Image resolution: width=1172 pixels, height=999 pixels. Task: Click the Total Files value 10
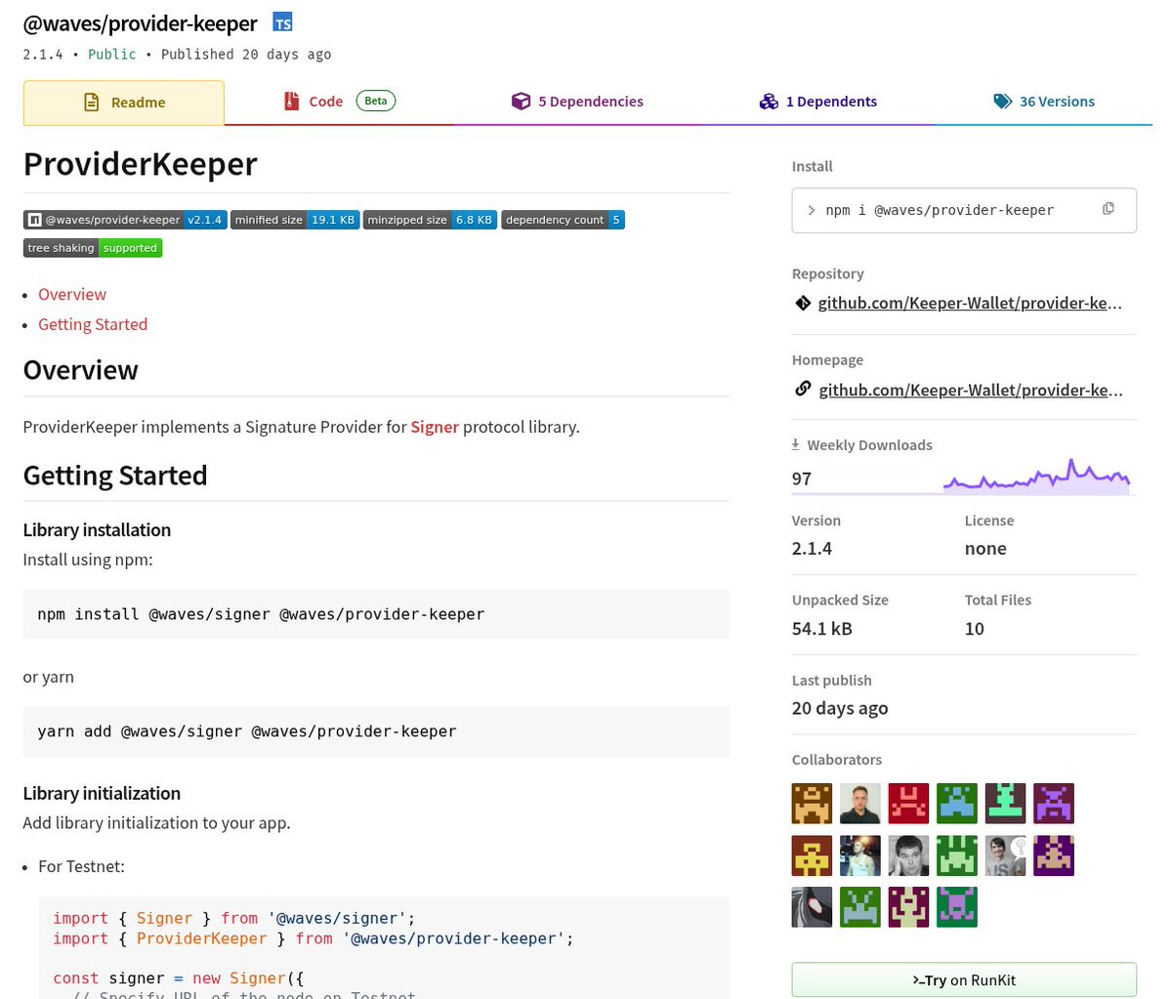[x=975, y=629]
